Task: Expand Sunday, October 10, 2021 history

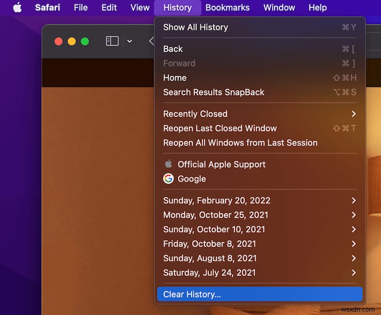Action: 260,229
